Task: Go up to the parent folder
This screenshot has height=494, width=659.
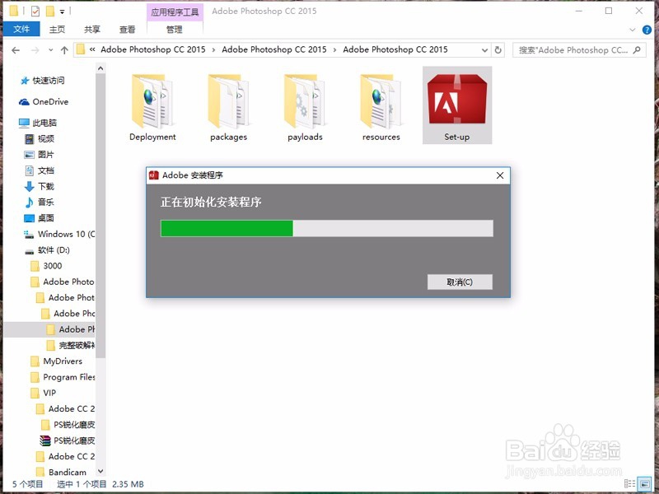Action: [64, 49]
